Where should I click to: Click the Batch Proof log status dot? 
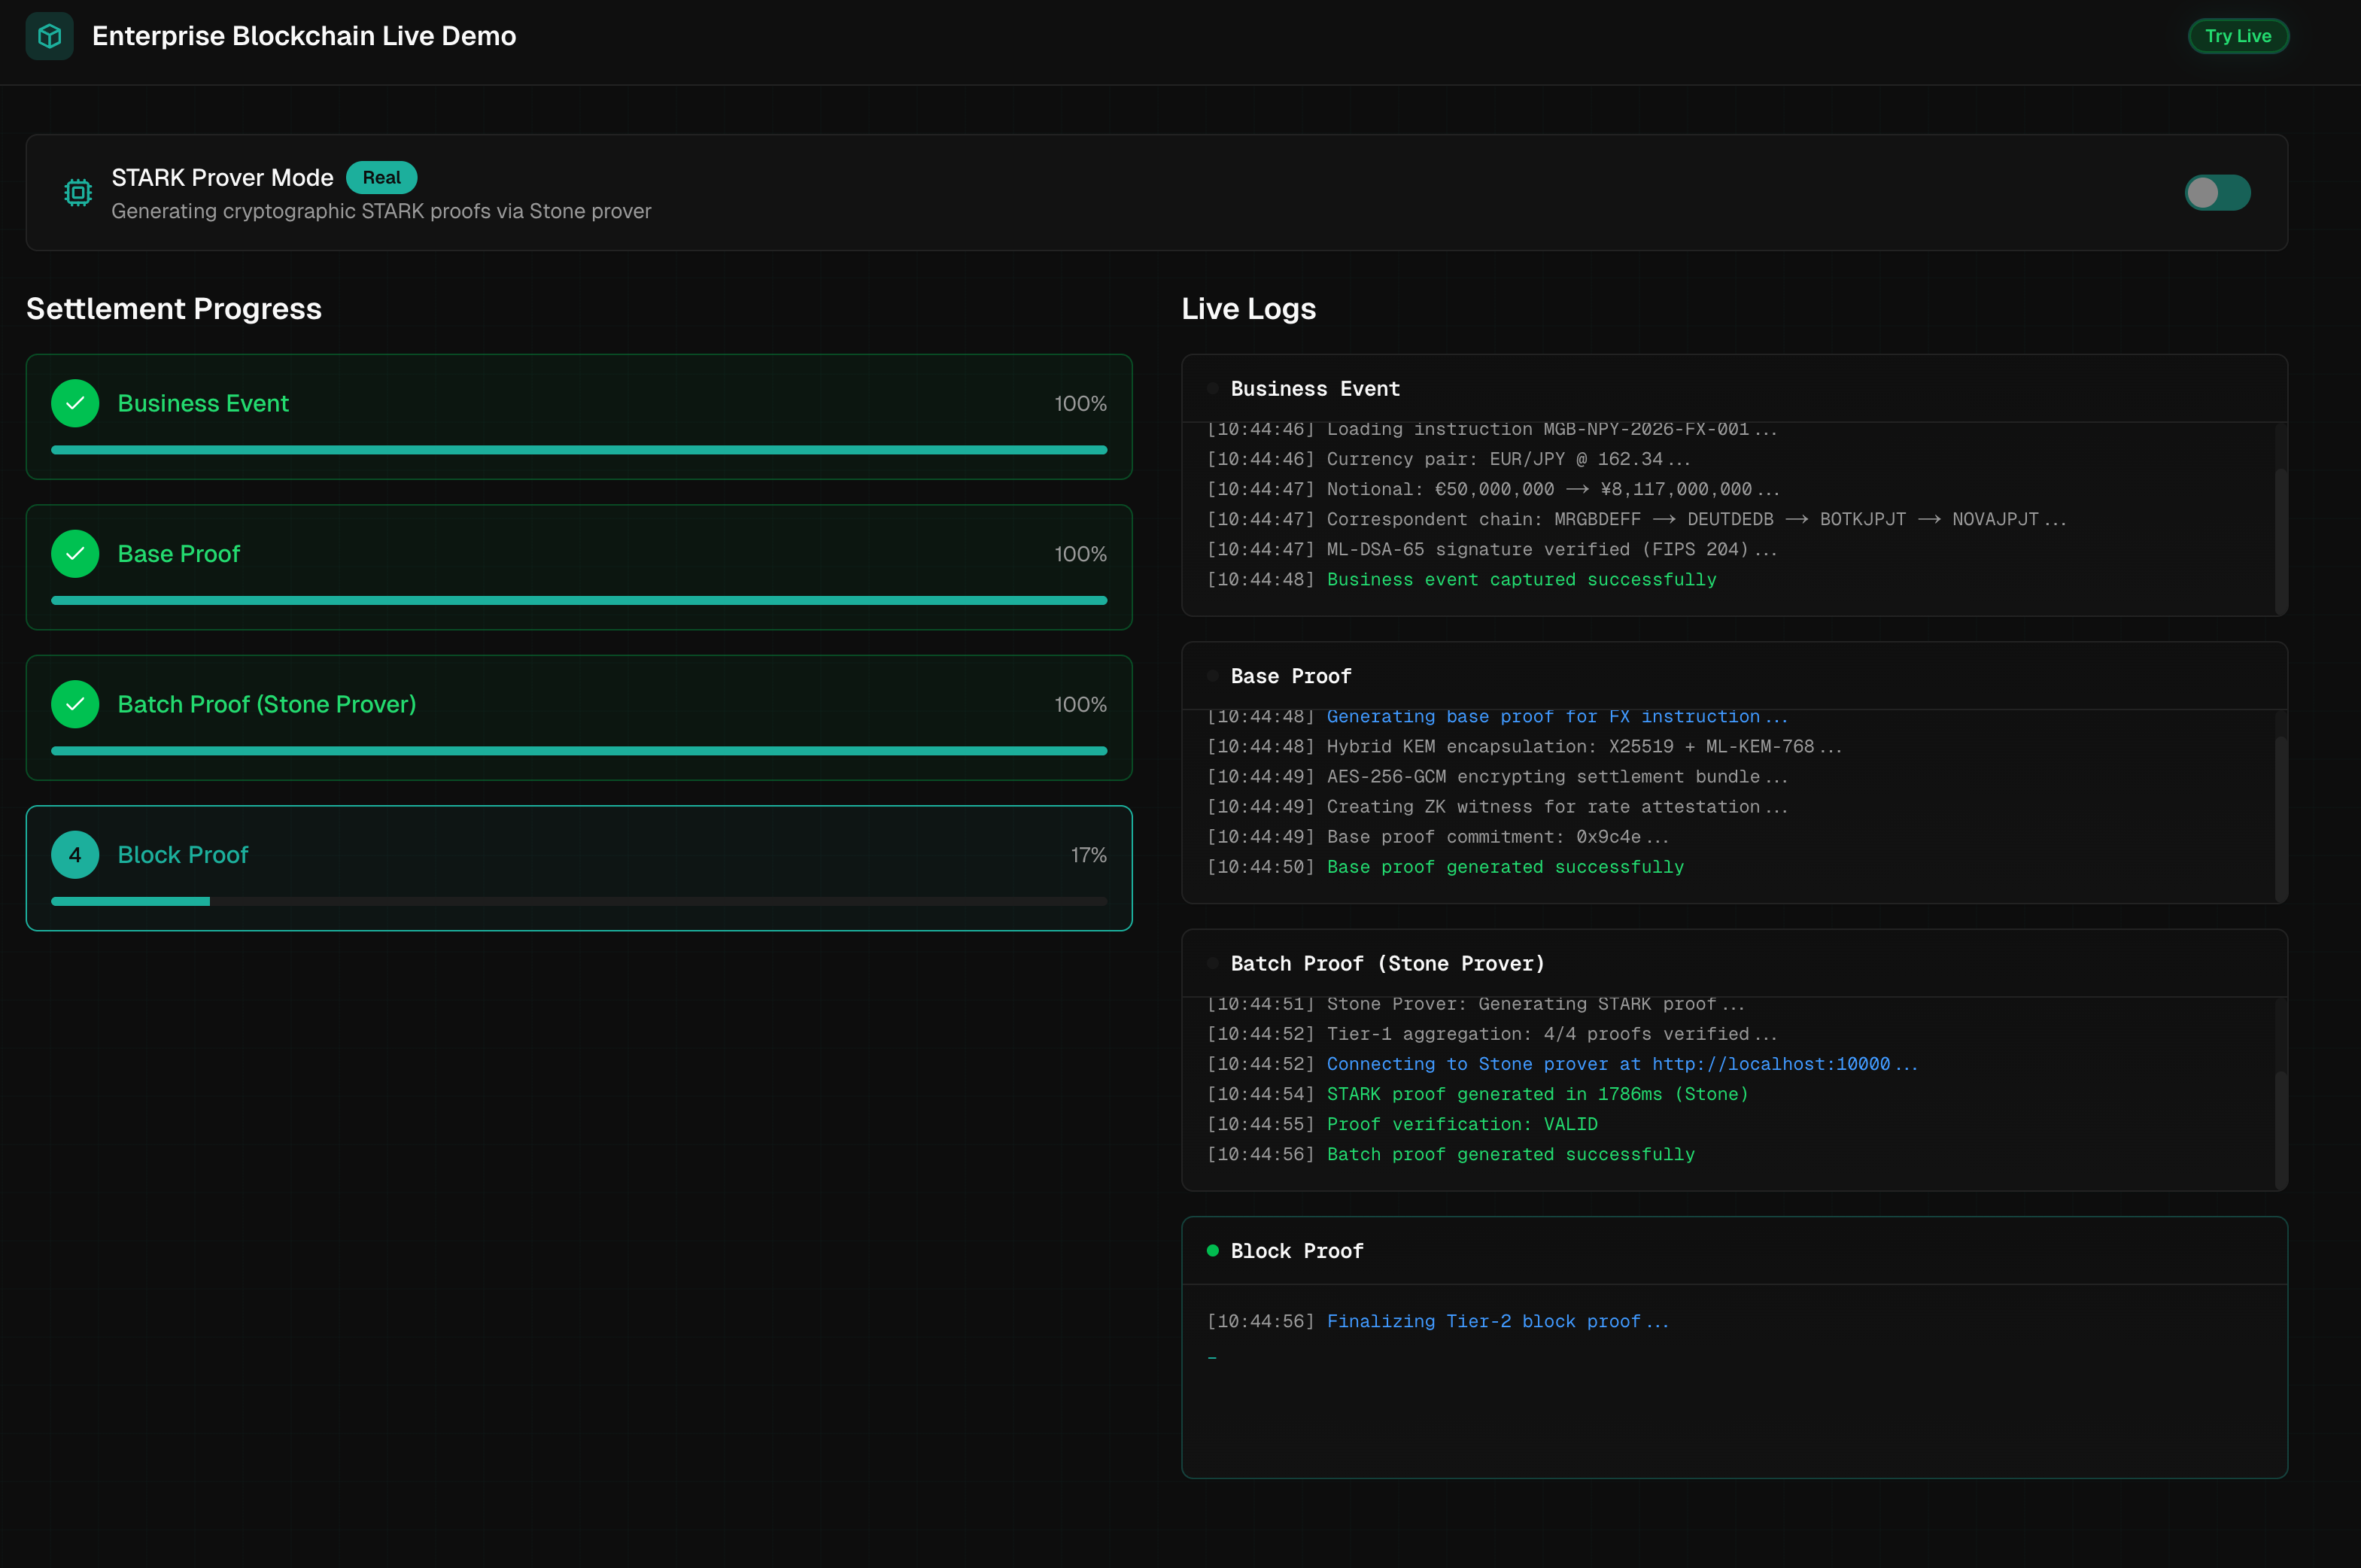pos(1212,963)
